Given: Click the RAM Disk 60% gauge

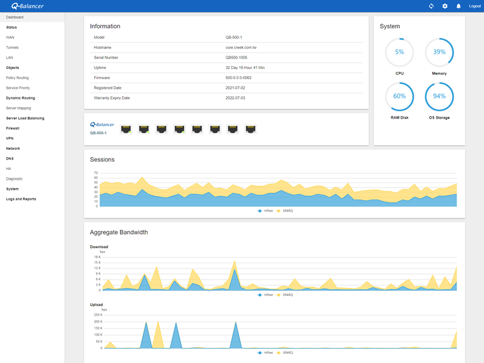Looking at the screenshot, I should [x=399, y=96].
